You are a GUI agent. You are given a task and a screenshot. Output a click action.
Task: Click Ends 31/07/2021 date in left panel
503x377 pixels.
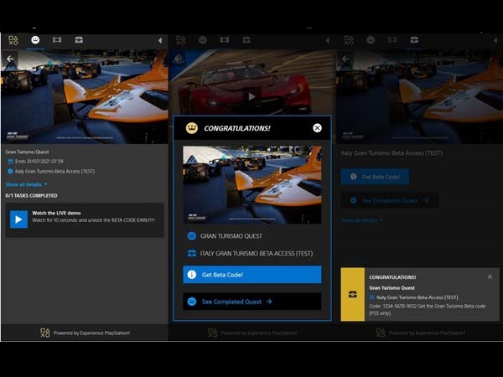(x=39, y=161)
